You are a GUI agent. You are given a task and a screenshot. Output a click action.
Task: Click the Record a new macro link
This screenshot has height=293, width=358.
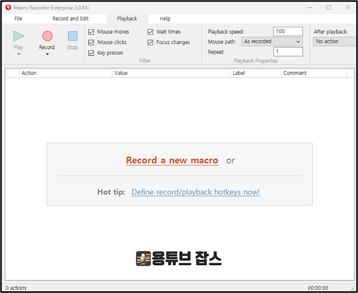click(172, 160)
